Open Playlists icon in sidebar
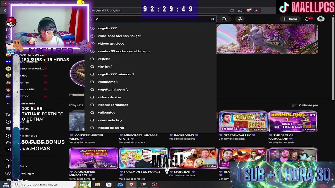335x188 pixels. coord(8,129)
